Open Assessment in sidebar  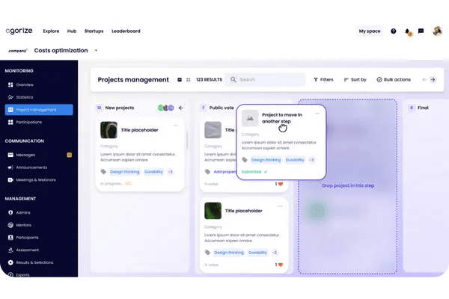point(28,250)
